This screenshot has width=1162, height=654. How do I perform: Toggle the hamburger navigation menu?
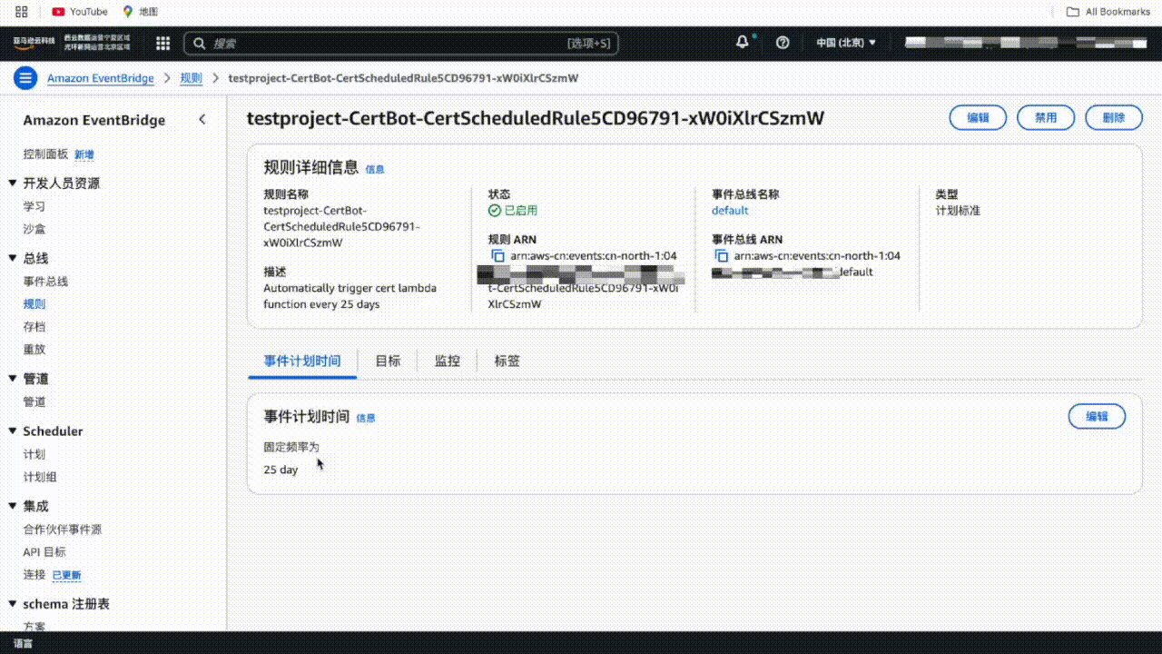tap(25, 78)
